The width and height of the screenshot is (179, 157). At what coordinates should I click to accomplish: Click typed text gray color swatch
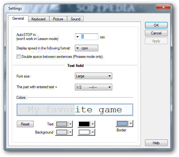62,124
